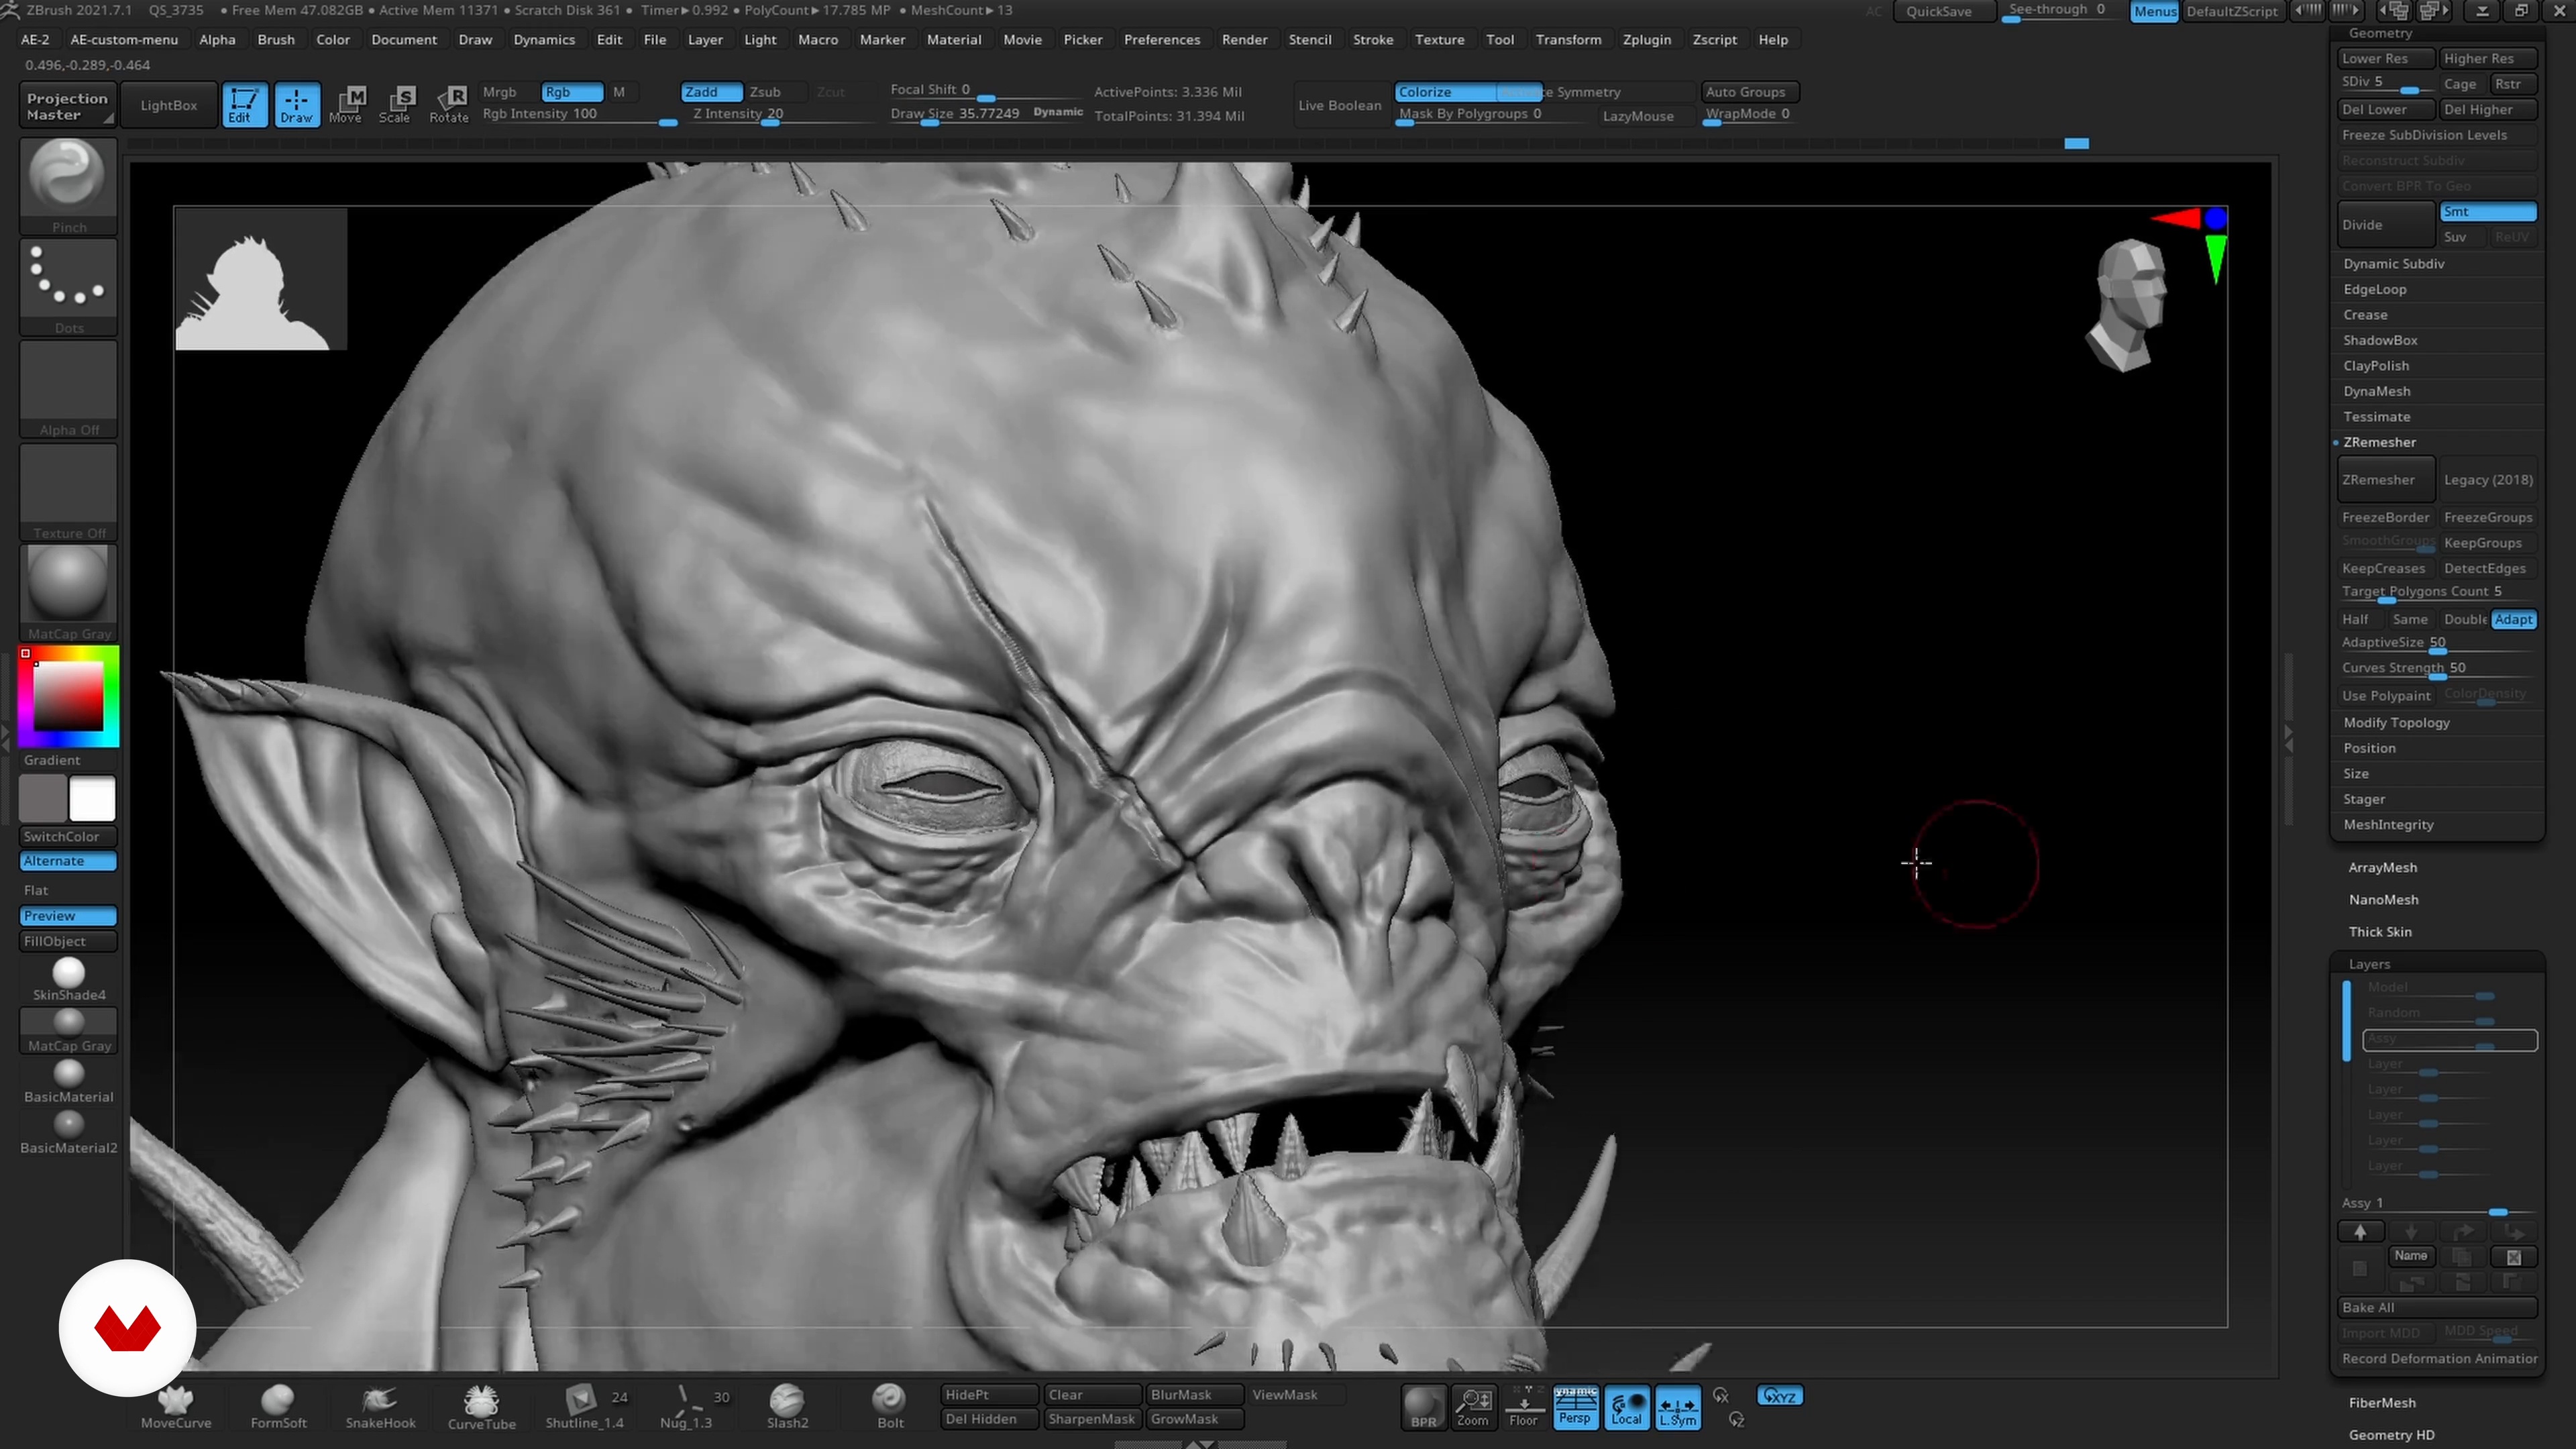This screenshot has width=2576, height=1449.
Task: Toggle L.Sym local symmetry
Action: 1678,1407
